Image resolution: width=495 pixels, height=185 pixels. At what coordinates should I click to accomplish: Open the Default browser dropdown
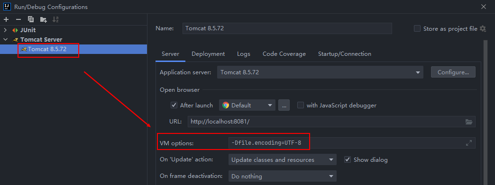click(x=247, y=105)
